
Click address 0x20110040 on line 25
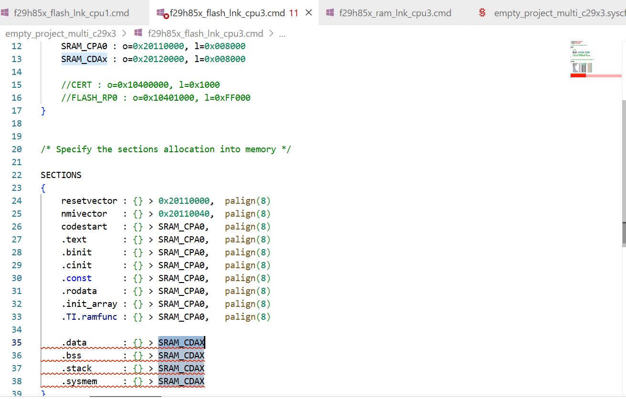[x=184, y=213]
